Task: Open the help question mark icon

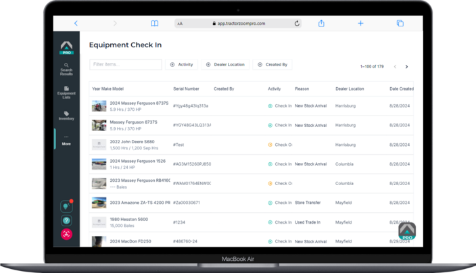Action: point(66,220)
